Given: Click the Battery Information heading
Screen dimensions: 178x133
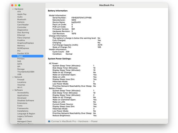Looking at the screenshot, I should [x=58, y=11].
